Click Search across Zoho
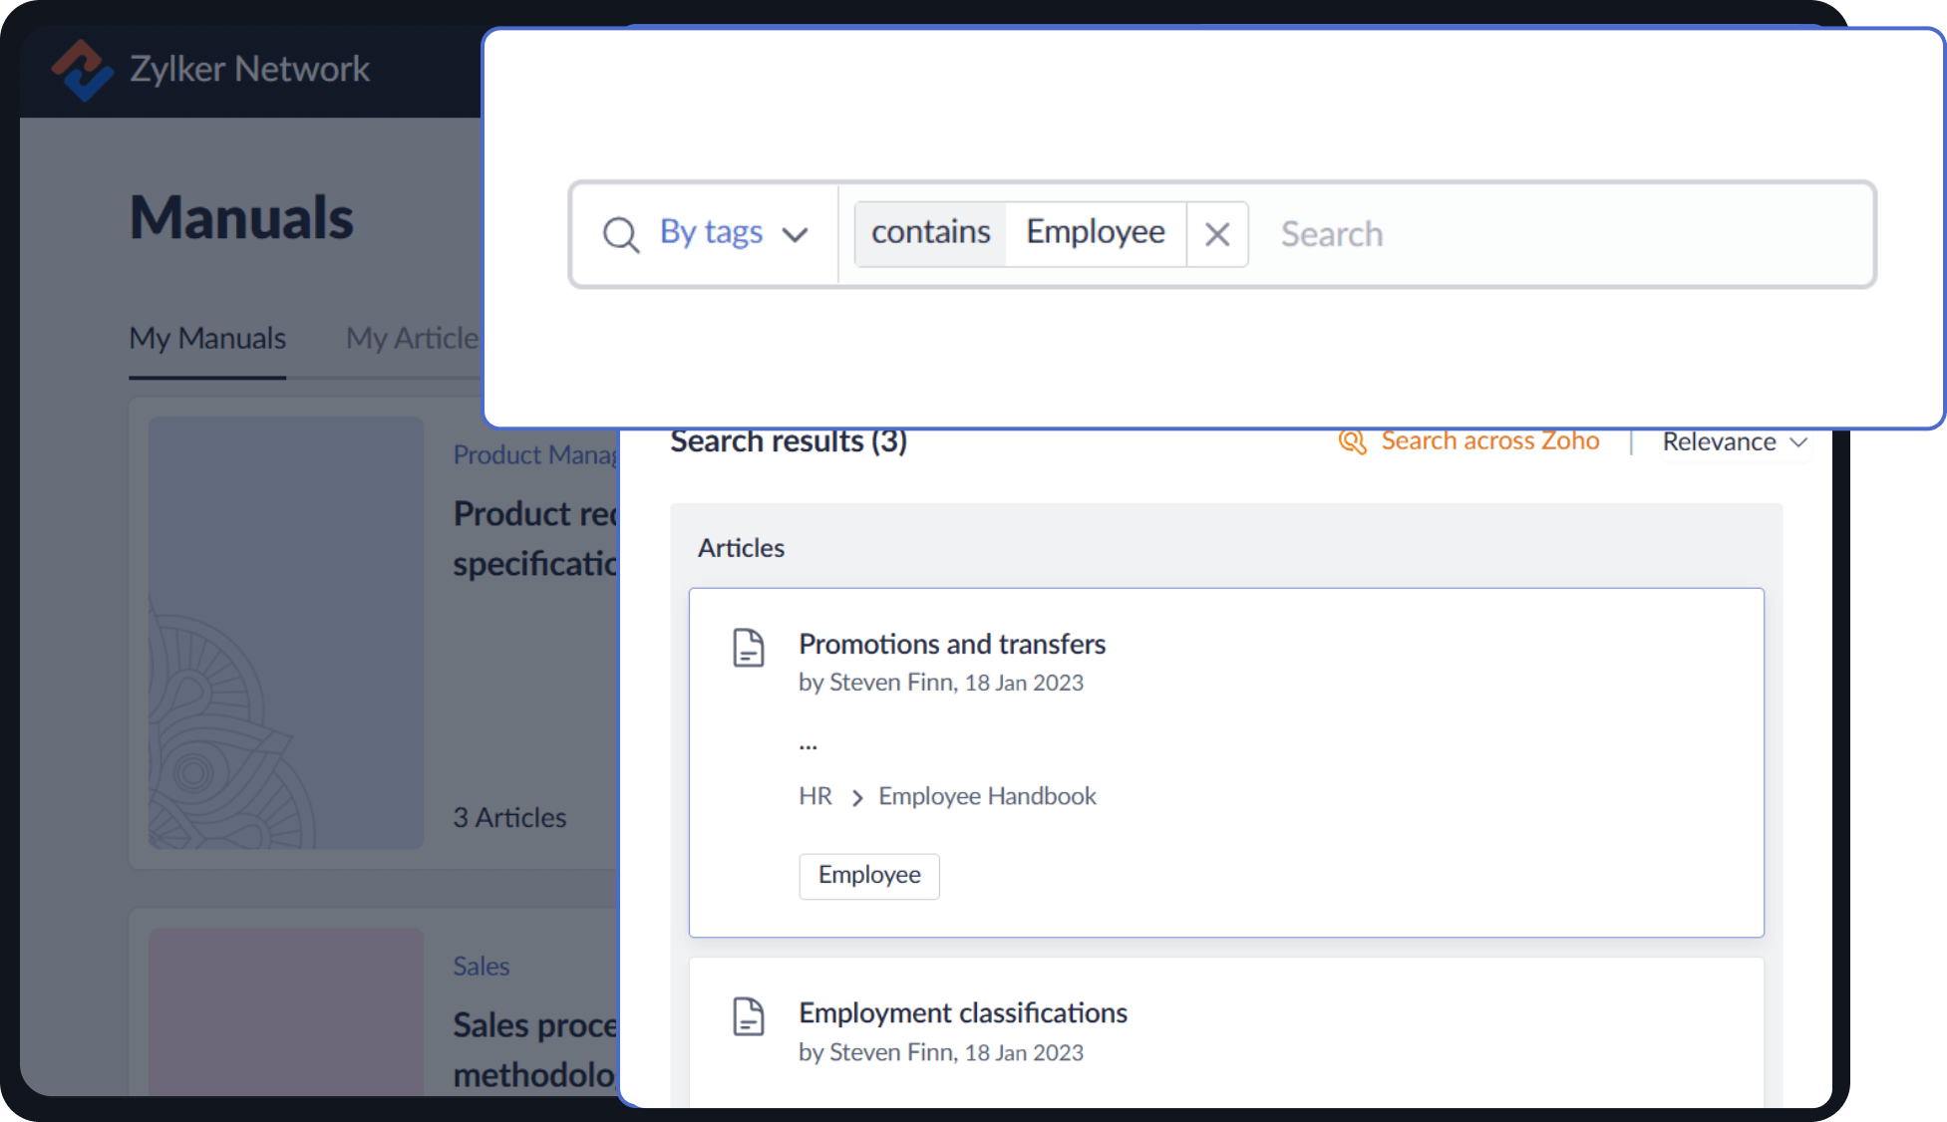Viewport: 1947px width, 1122px height. click(1489, 440)
